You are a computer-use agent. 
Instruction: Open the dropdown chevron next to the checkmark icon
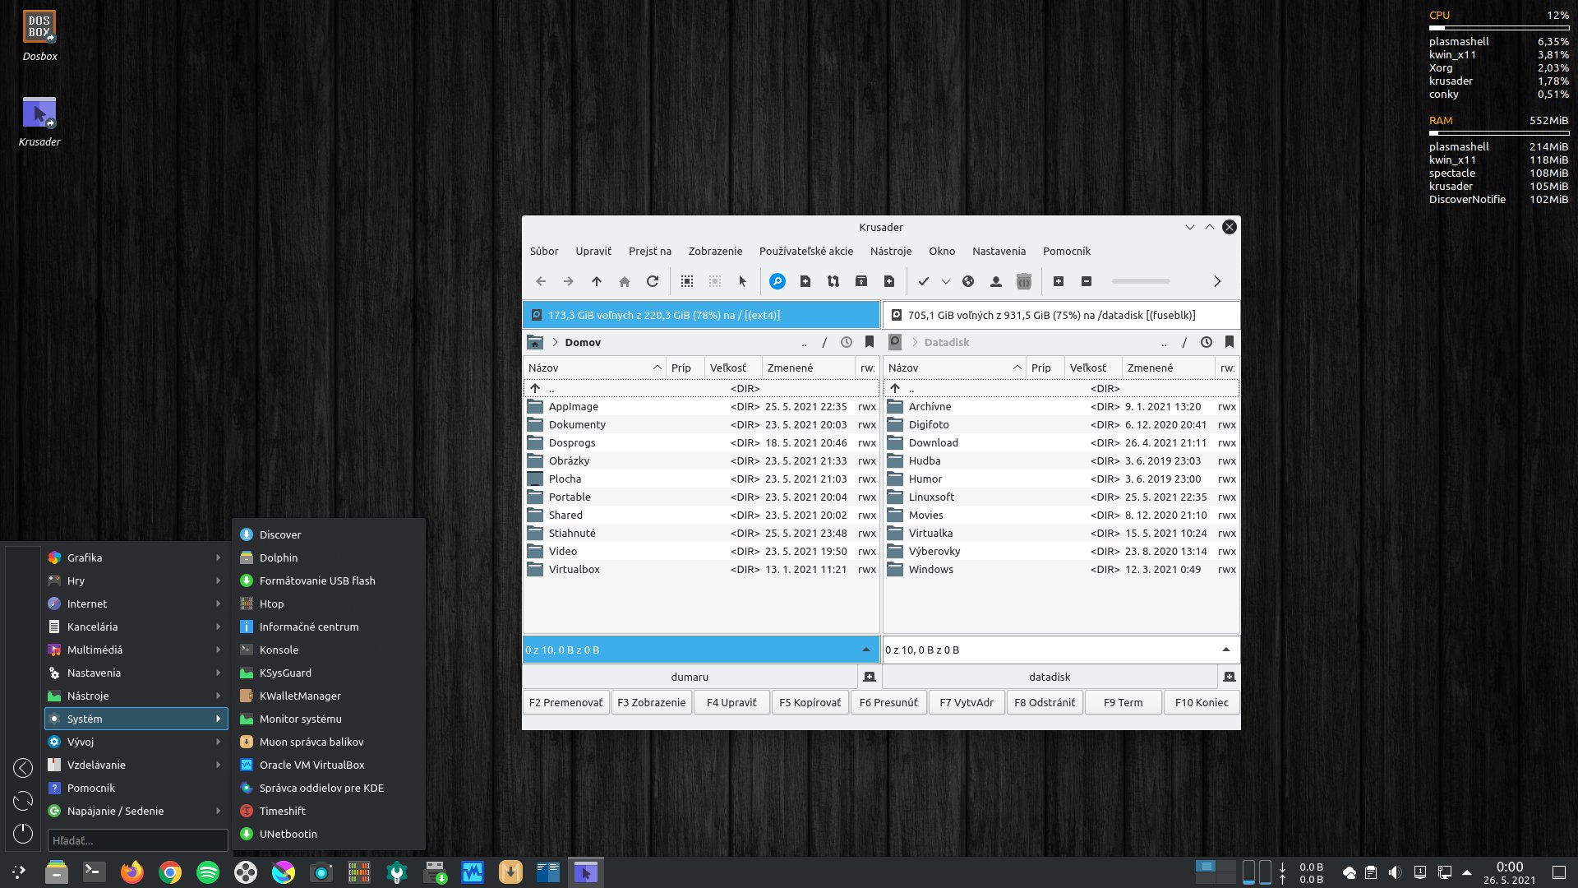click(x=944, y=281)
